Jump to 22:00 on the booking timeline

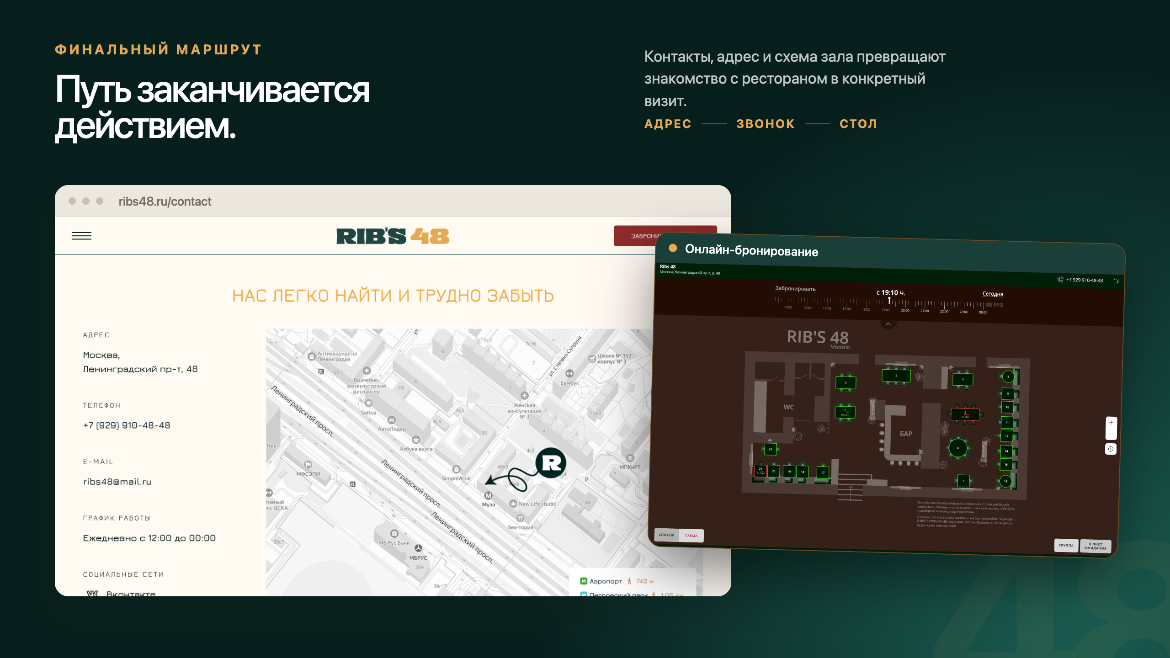944,312
